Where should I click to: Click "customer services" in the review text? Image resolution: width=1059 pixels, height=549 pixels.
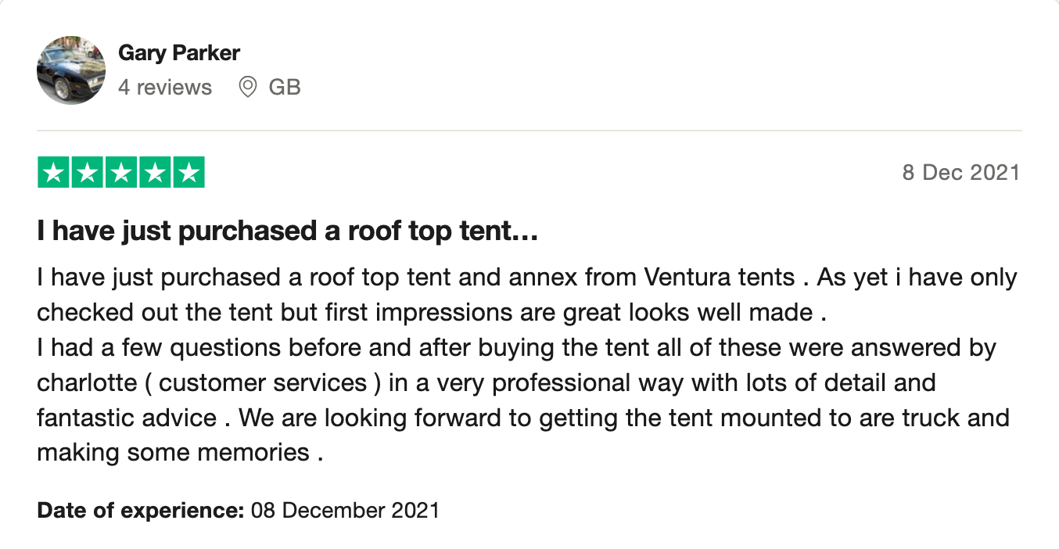(263, 382)
